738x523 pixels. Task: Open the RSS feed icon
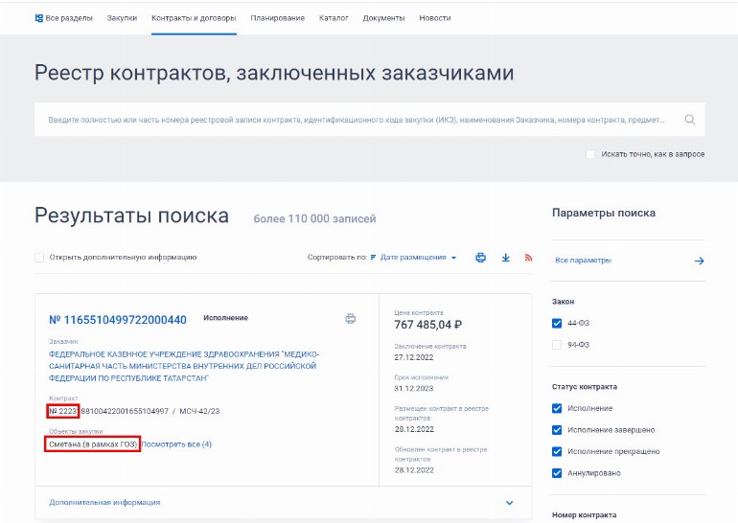pos(528,258)
